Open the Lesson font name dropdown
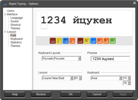The height and width of the screenshot is (100, 138). click(71, 78)
